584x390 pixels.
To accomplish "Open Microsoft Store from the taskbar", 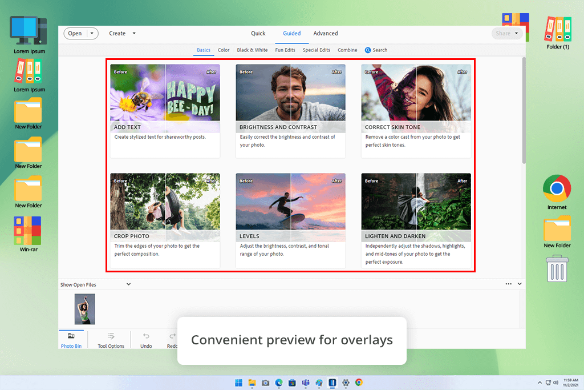I will (x=292, y=383).
